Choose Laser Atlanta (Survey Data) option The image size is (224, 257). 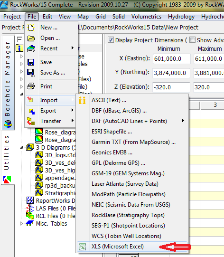click(x=132, y=184)
